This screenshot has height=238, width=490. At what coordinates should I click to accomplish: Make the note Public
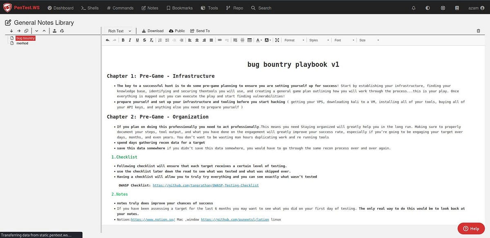coord(176,31)
